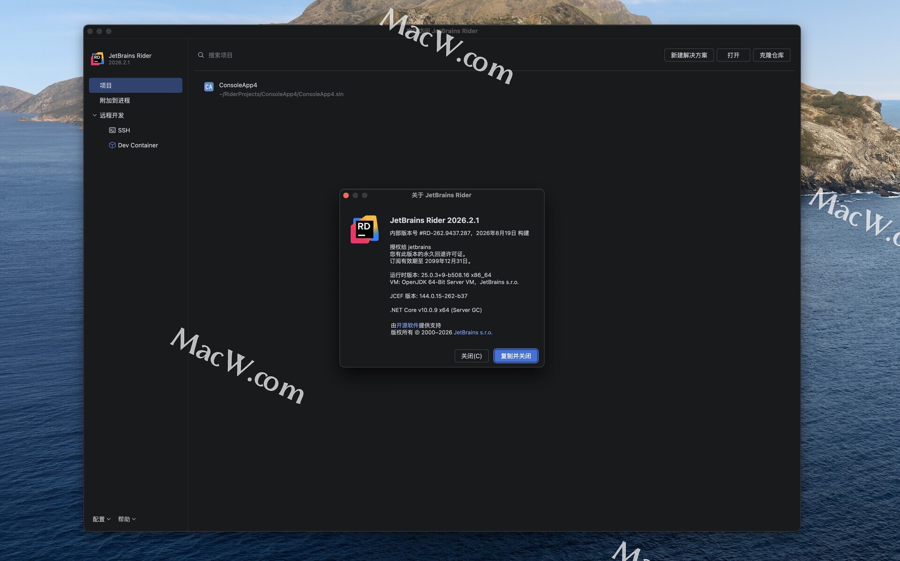Collapse the 远程开发 section
The height and width of the screenshot is (561, 900).
(x=95, y=115)
